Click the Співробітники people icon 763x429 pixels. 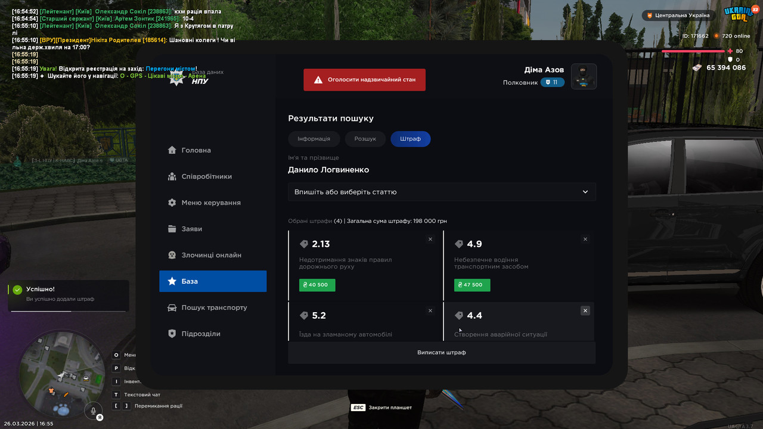172,176
